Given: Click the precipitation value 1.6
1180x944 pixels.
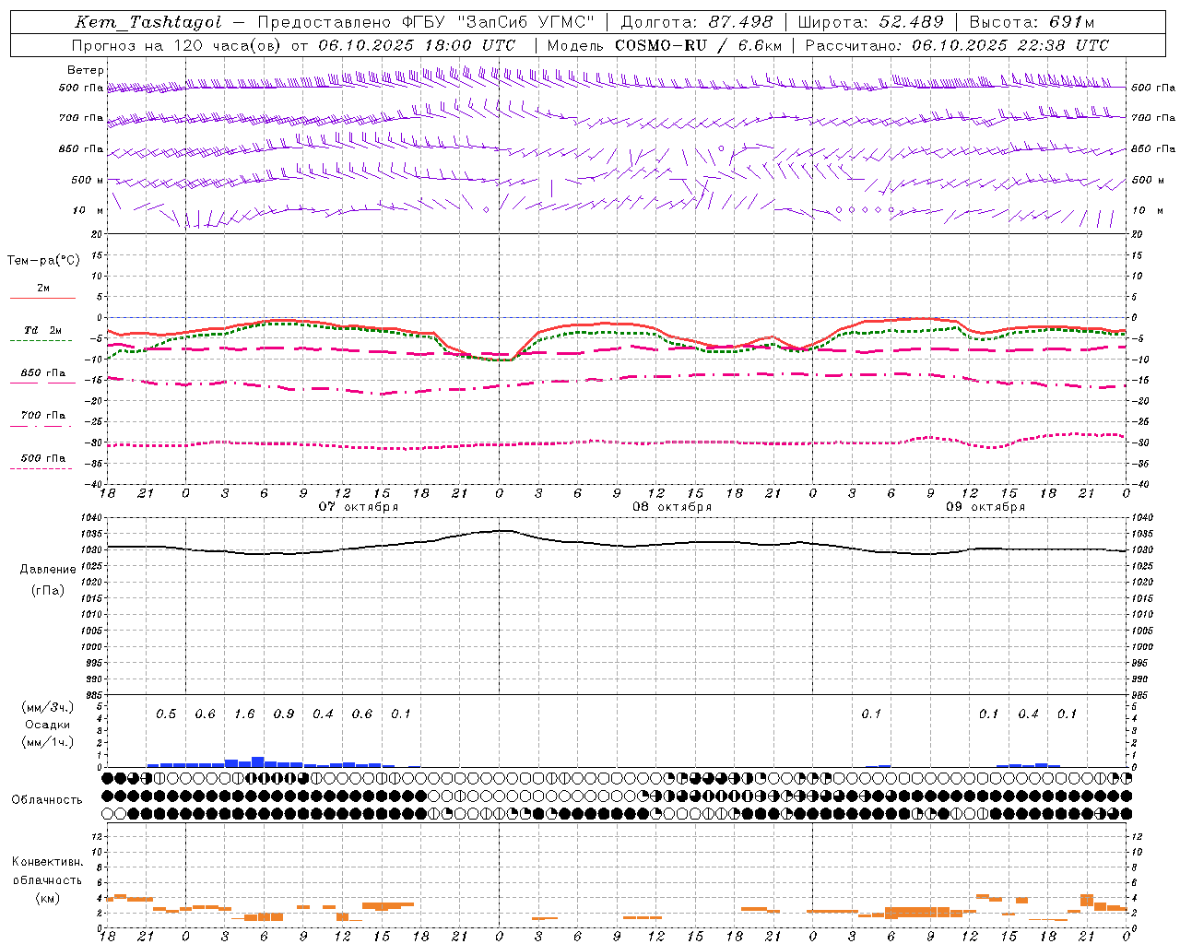Looking at the screenshot, I should [x=244, y=714].
